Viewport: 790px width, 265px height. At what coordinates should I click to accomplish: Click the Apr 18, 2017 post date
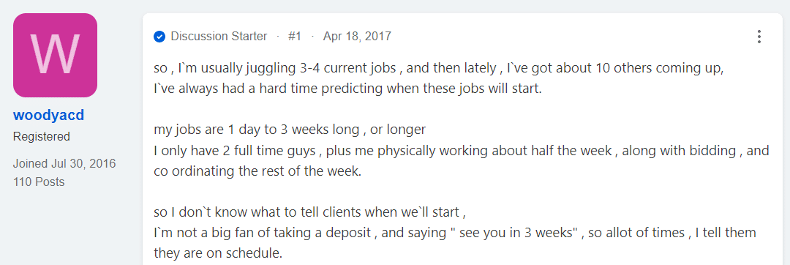click(357, 37)
